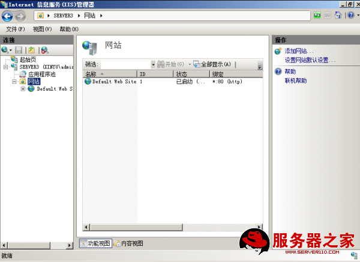Collapse the SERVER3 tree node
Screen dimensions: 360x262
tap(5, 67)
